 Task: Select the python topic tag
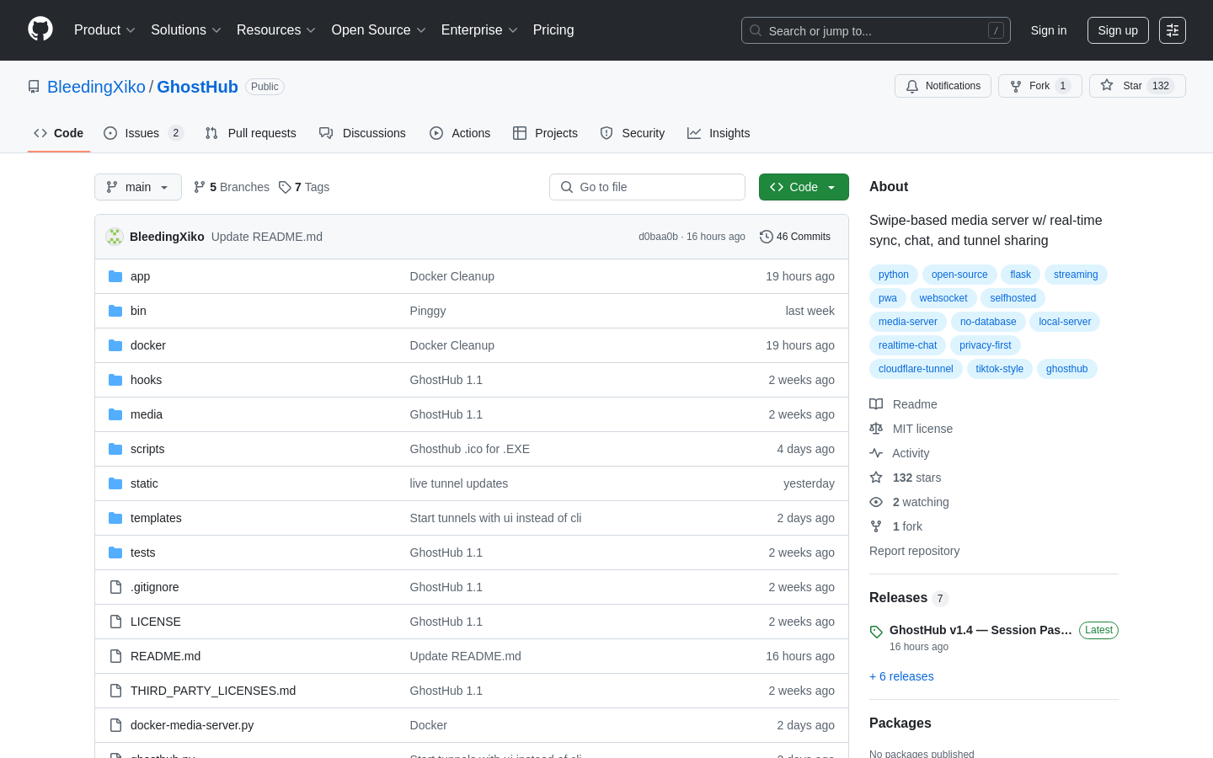click(x=894, y=275)
